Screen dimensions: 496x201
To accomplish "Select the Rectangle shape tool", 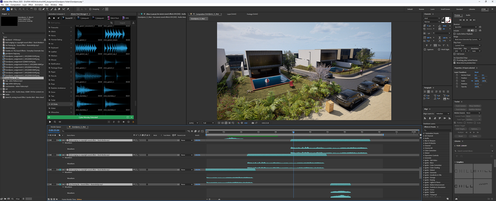I will [x=40, y=9].
